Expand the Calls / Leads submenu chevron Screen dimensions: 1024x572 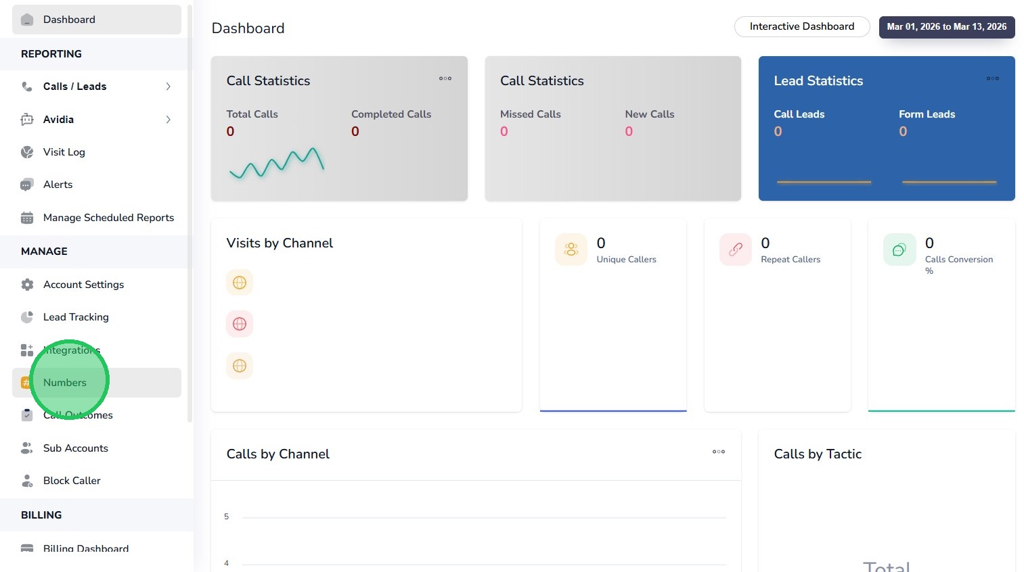168,87
